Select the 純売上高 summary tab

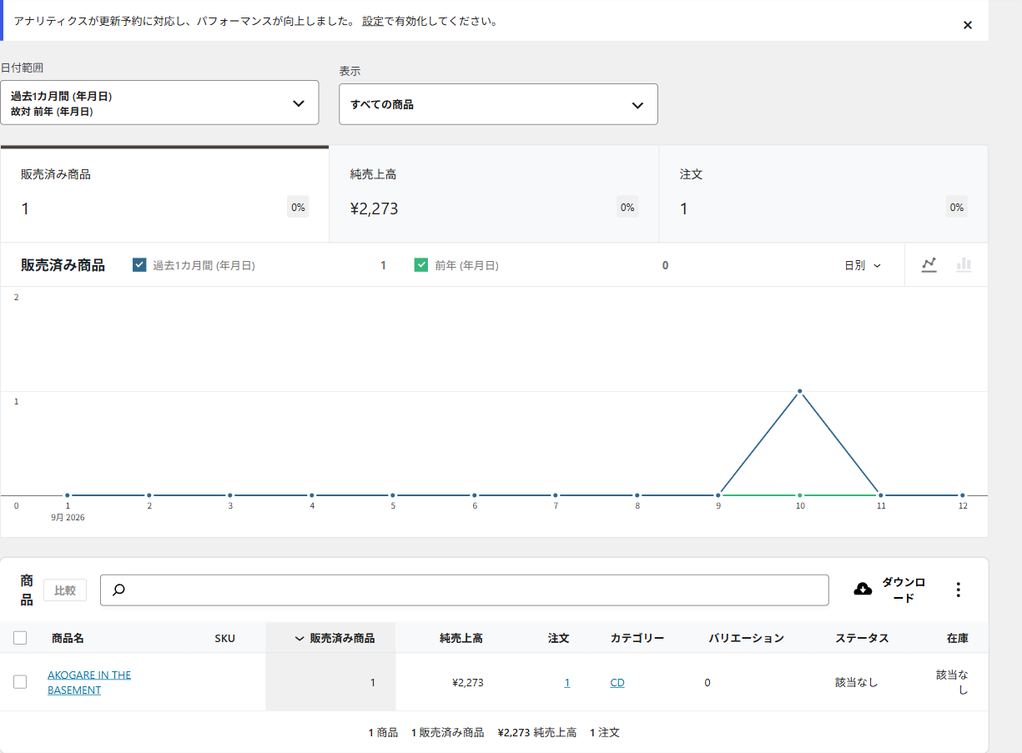pyautogui.click(x=494, y=194)
